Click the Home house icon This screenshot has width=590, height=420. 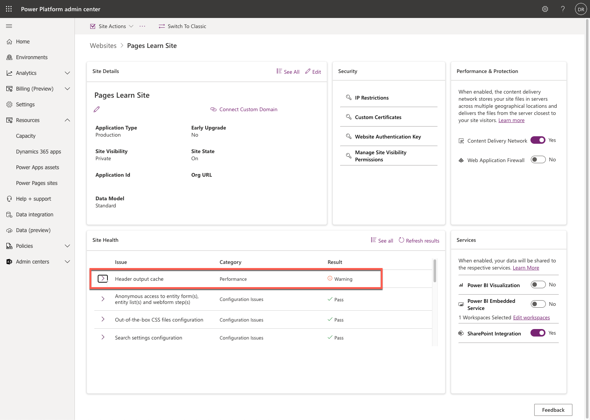coord(9,42)
